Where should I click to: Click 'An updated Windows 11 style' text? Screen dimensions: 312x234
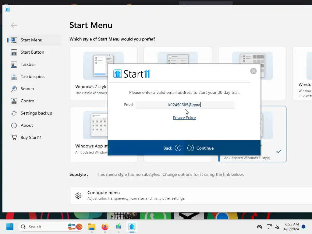click(x=247, y=158)
